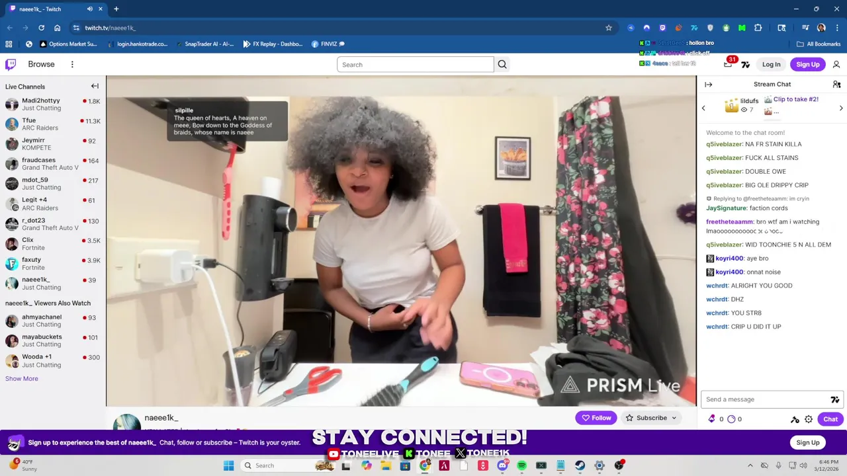Open a new browser tab
The width and height of the screenshot is (847, 476).
(x=116, y=9)
